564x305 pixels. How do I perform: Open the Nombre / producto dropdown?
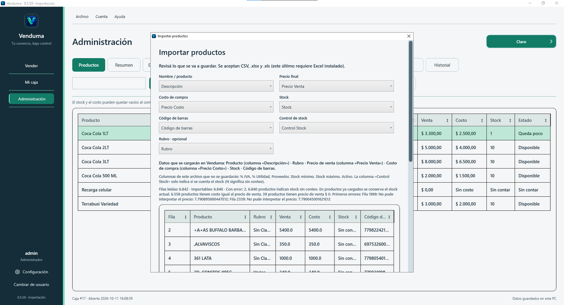coord(216,86)
